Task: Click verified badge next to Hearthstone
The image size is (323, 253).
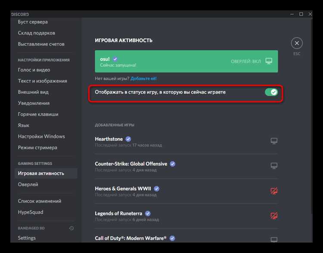Action: tap(128, 139)
